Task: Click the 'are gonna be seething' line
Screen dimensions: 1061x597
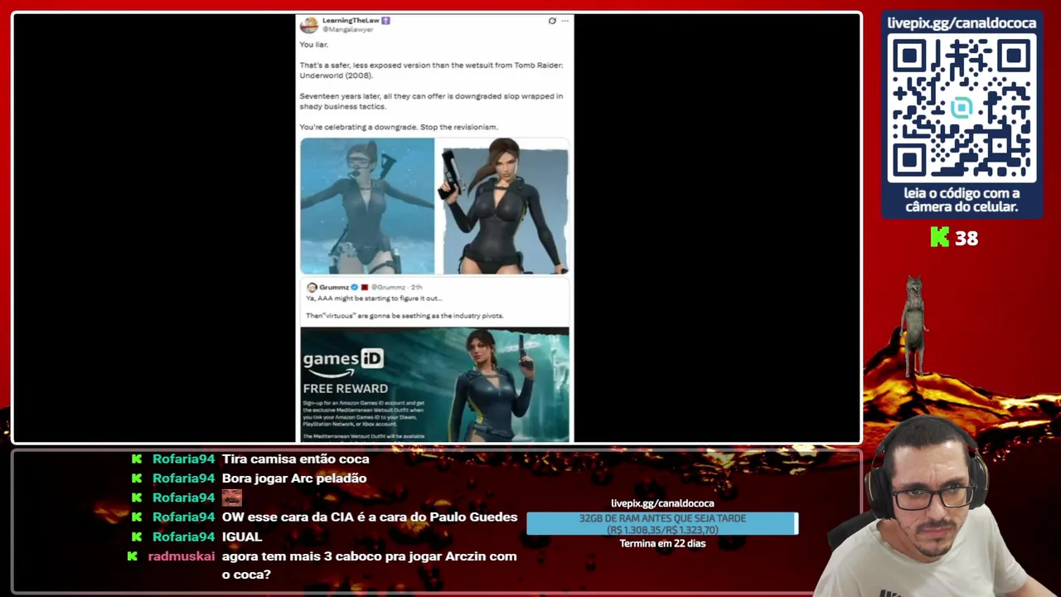Action: pos(405,316)
